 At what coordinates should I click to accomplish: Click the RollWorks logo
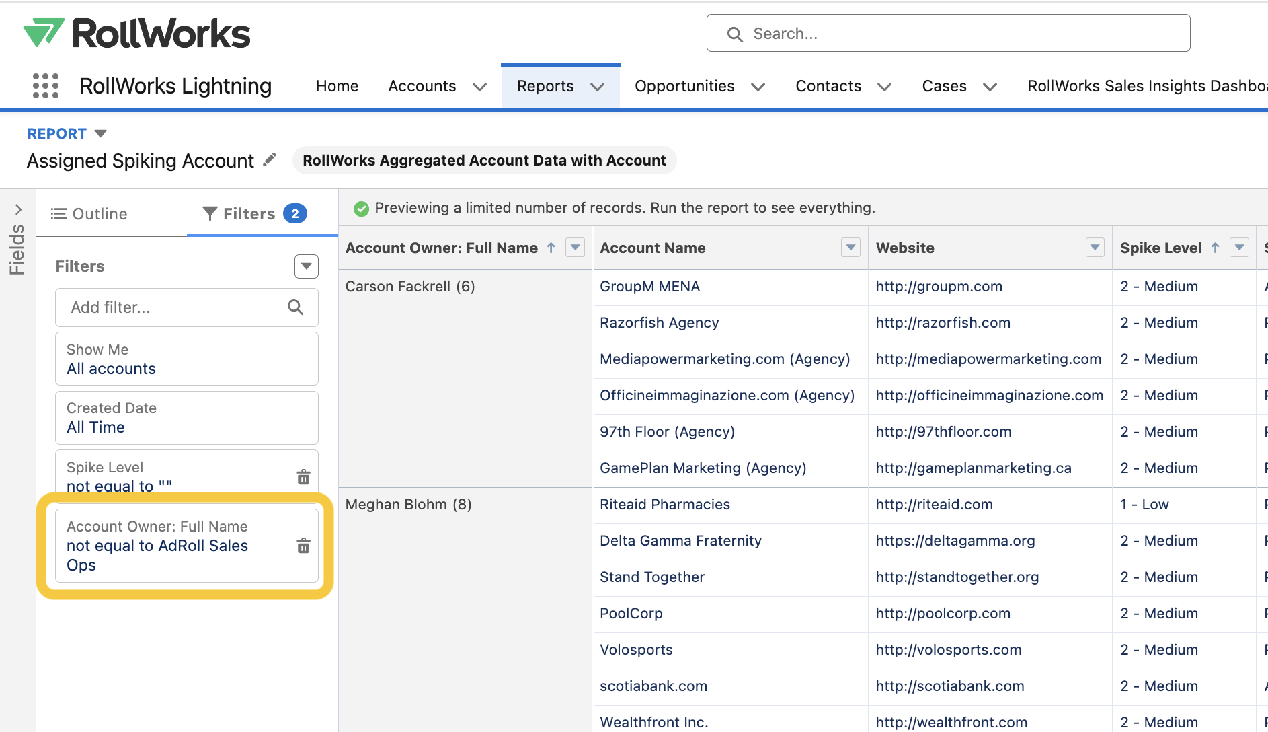(x=136, y=33)
